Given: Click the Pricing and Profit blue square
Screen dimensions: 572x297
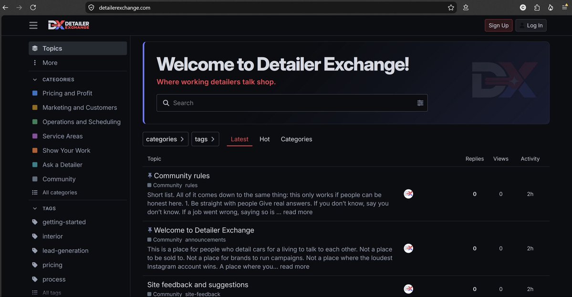Looking at the screenshot, I should pos(35,93).
